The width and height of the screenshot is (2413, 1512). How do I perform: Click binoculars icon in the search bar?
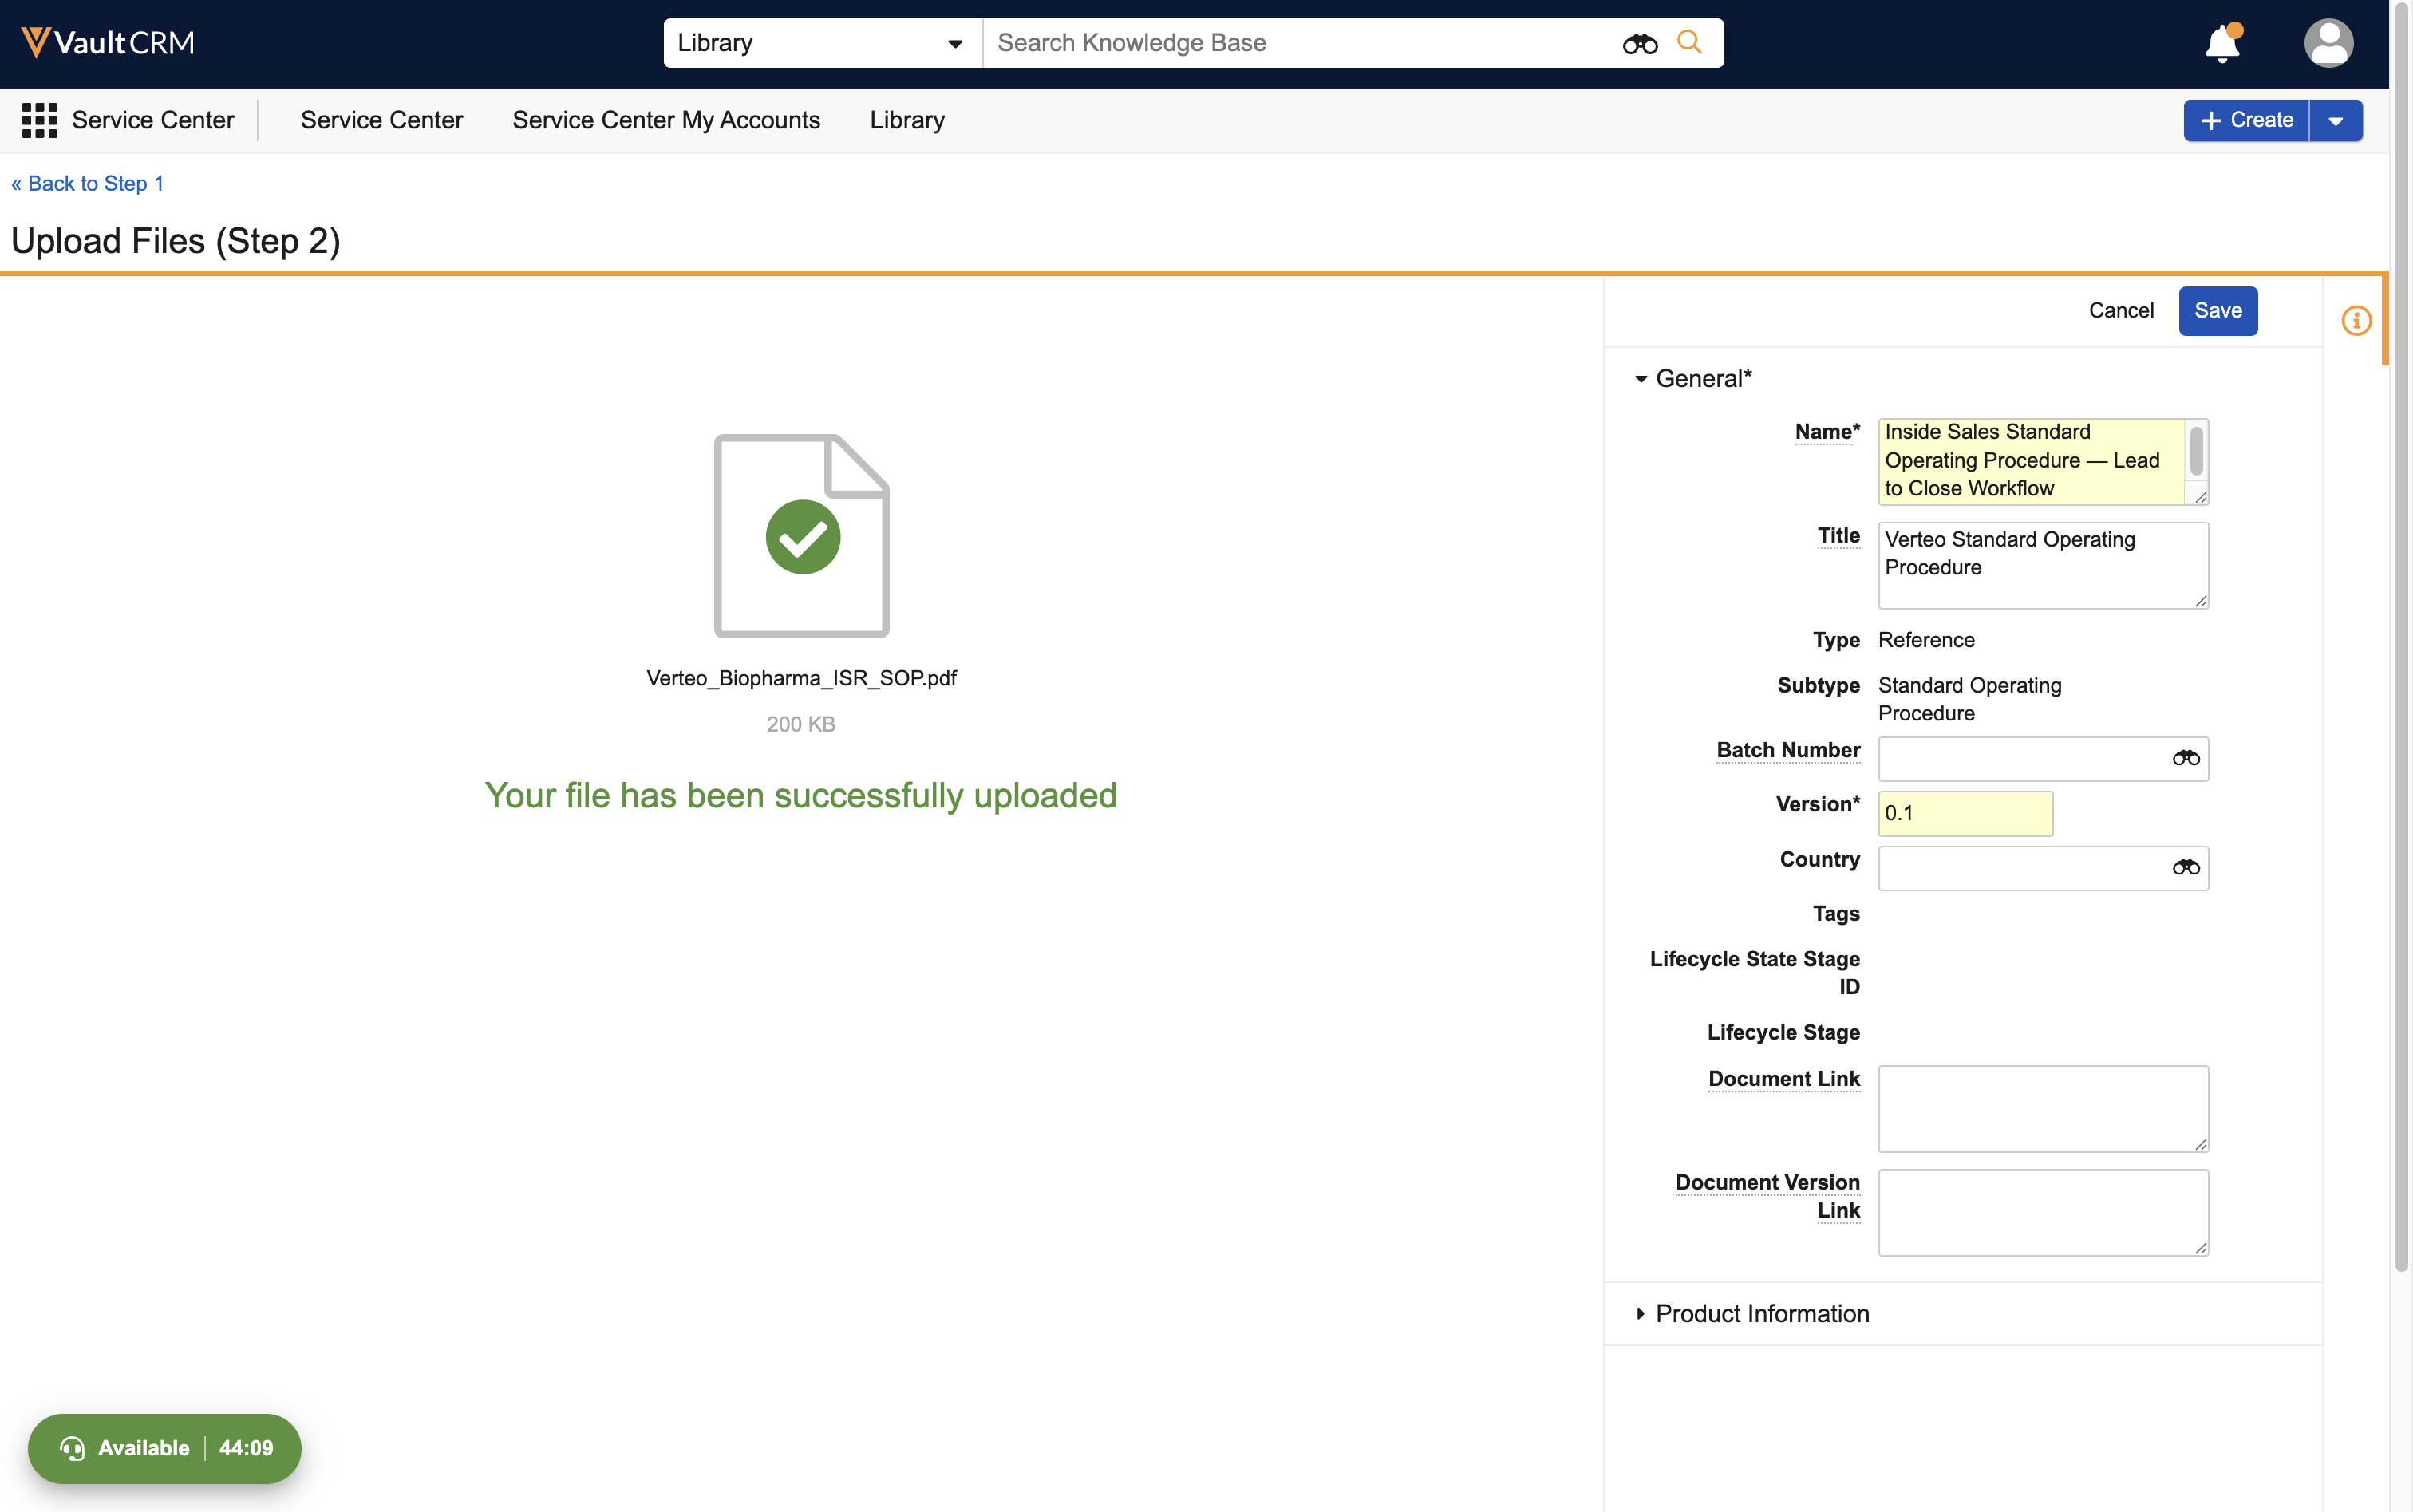point(1639,43)
